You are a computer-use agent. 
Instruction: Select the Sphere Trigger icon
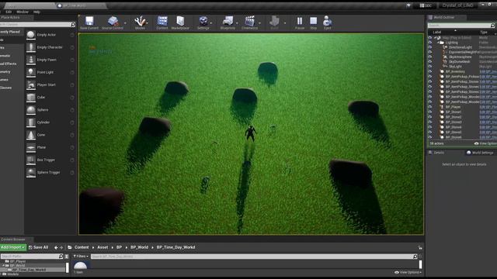pyautogui.click(x=31, y=172)
